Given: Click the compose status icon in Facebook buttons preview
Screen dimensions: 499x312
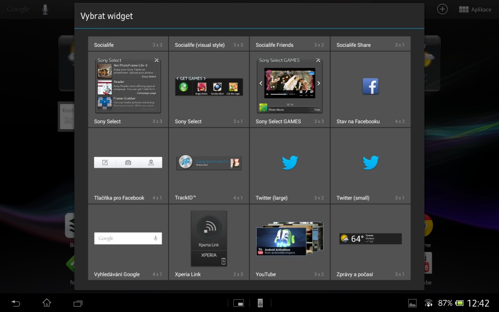Looking at the screenshot, I should click(x=105, y=162).
